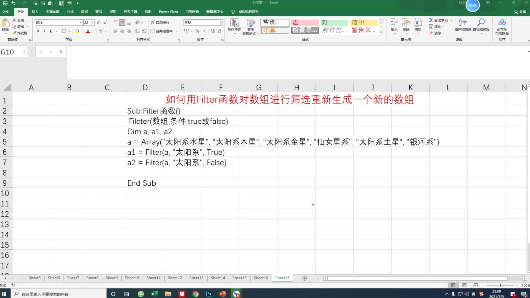
Task: Open the Font group dialog launcher
Action: click(108, 40)
